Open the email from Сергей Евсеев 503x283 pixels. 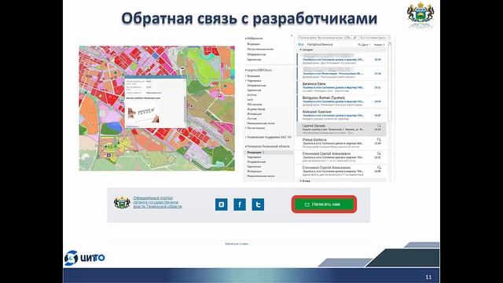coord(342,129)
